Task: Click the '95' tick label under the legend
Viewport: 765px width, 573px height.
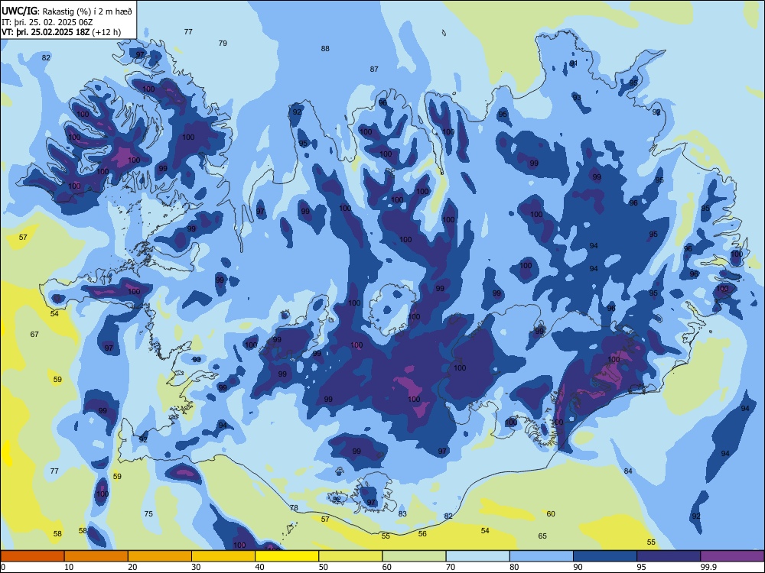Action: 643,567
